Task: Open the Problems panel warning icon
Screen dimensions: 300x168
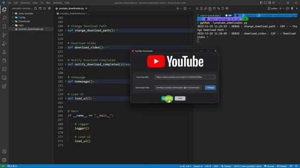Action: tap(197, 8)
